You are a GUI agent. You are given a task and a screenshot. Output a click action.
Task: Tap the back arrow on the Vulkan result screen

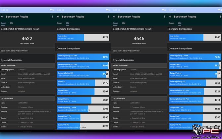pyautogui.click(x=114, y=17)
